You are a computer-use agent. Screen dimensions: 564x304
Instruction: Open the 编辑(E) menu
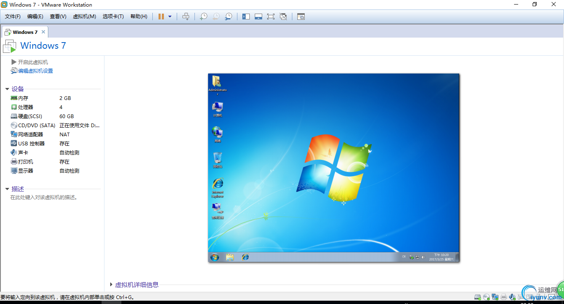(x=35, y=17)
